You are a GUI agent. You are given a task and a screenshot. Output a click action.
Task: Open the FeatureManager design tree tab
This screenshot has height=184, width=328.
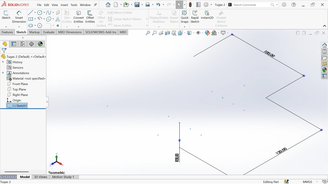pyautogui.click(x=5, y=44)
